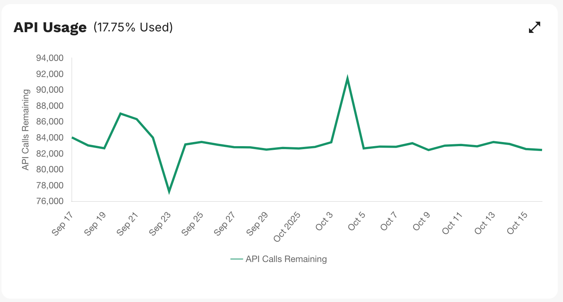The width and height of the screenshot is (563, 302).
Task: Select the Sep 23 lowest dip point
Action: point(169,191)
